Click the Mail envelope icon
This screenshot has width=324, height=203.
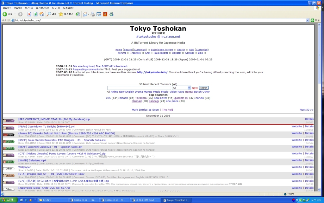(85, 14)
